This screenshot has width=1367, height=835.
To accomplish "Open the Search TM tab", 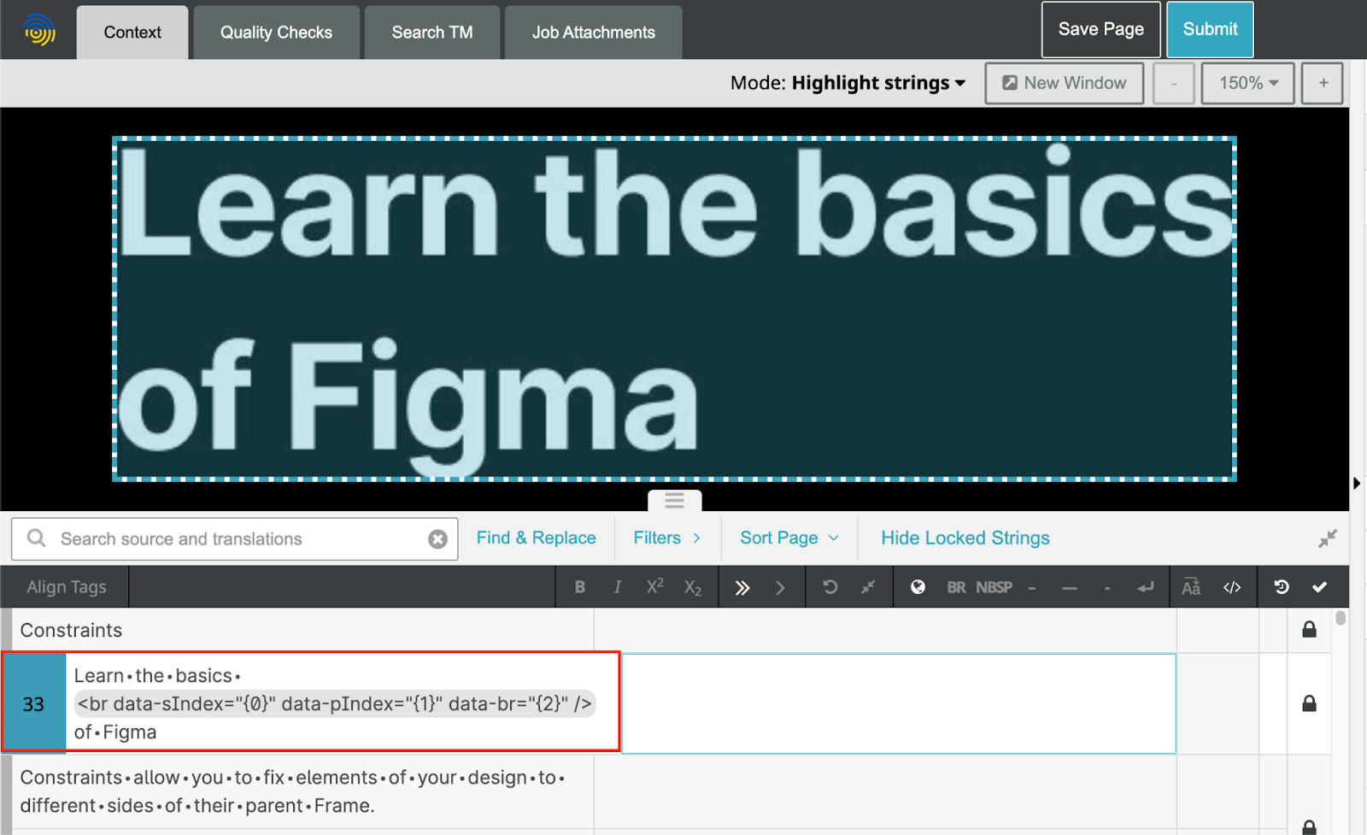I will coord(431,32).
